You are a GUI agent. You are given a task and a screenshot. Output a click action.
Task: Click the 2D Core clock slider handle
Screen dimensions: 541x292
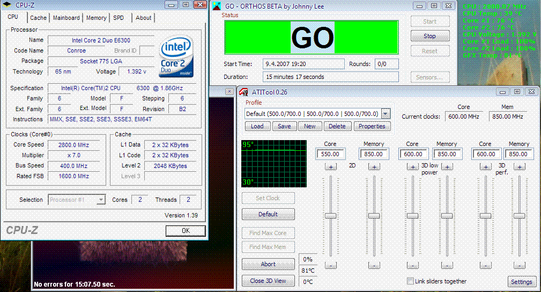[330, 216]
